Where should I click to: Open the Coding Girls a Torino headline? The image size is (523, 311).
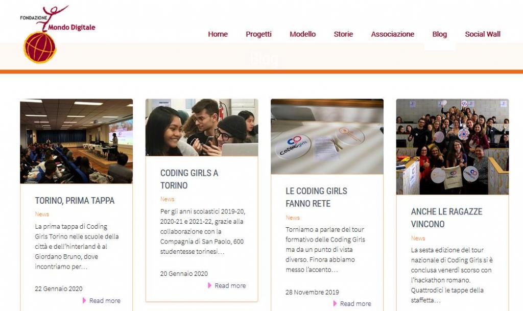[189, 179]
